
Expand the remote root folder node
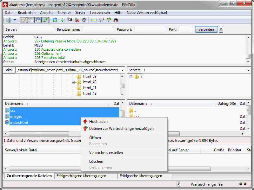[131, 77]
